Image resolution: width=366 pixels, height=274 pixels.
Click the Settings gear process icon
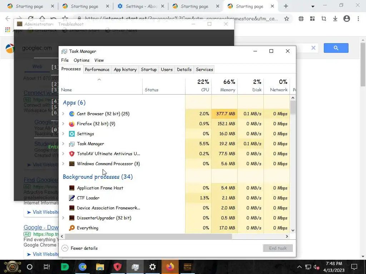(71, 134)
